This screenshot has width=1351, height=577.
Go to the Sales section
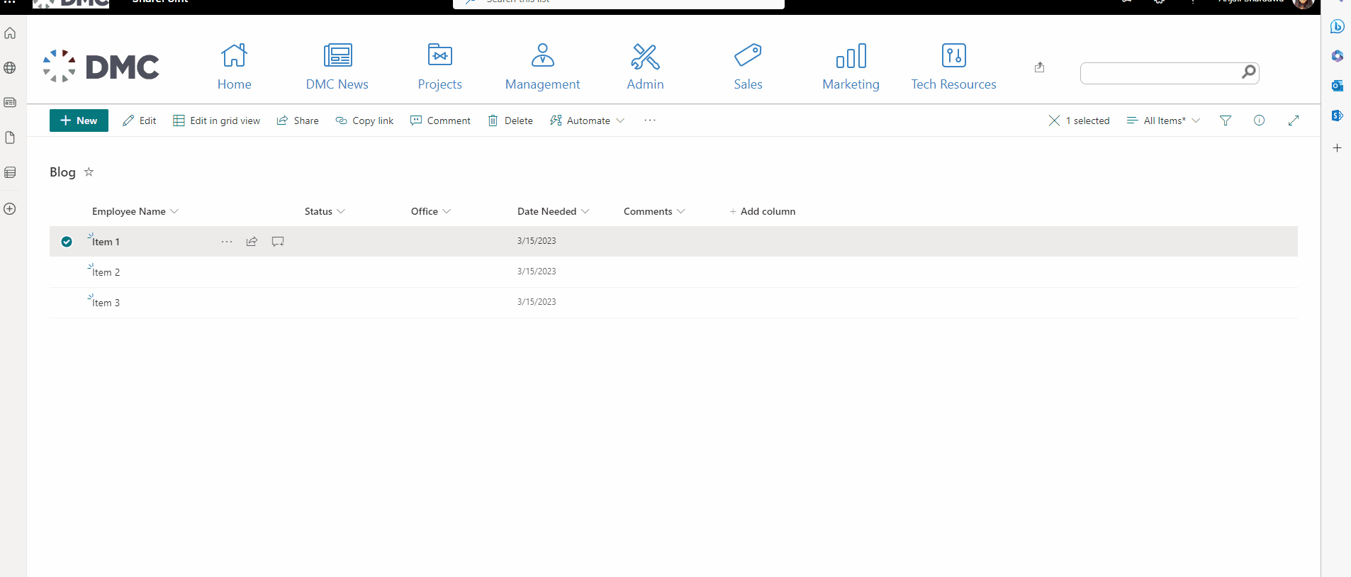(749, 67)
